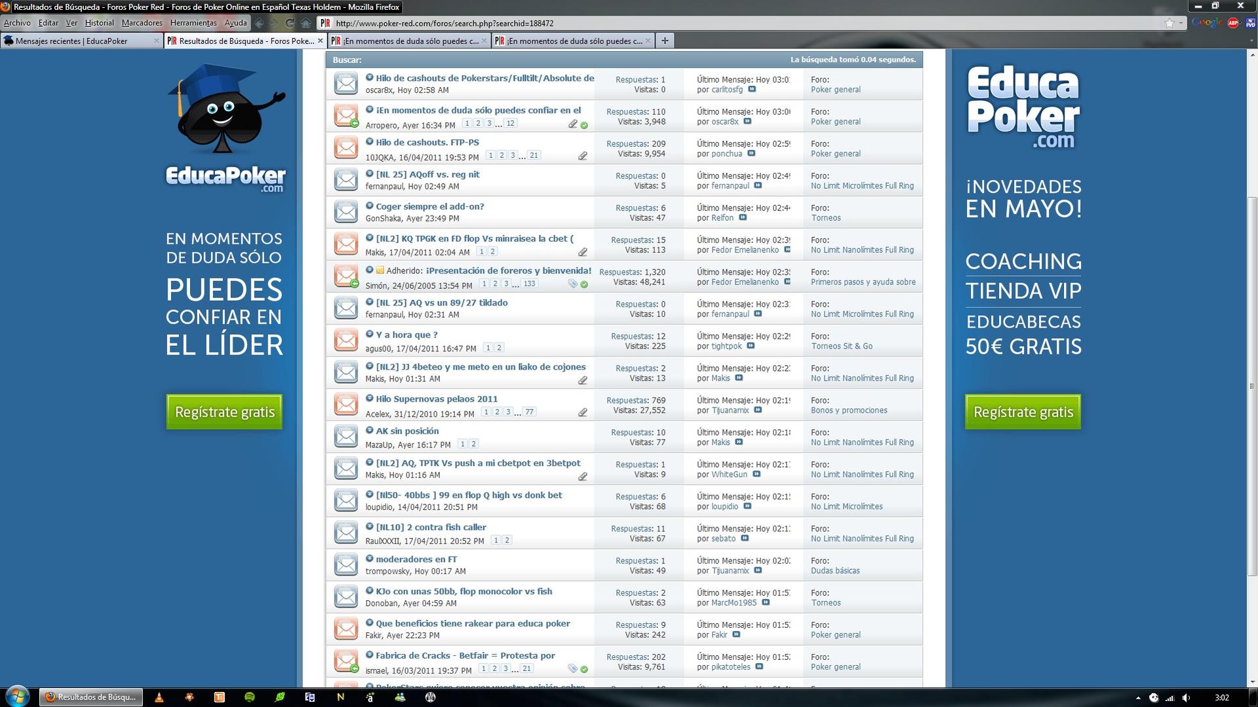This screenshot has height=707, width=1258.
Task: Open the browser Home page icon
Action: pos(306,23)
